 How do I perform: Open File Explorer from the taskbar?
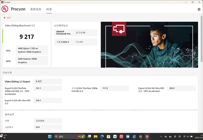pos(95,136)
